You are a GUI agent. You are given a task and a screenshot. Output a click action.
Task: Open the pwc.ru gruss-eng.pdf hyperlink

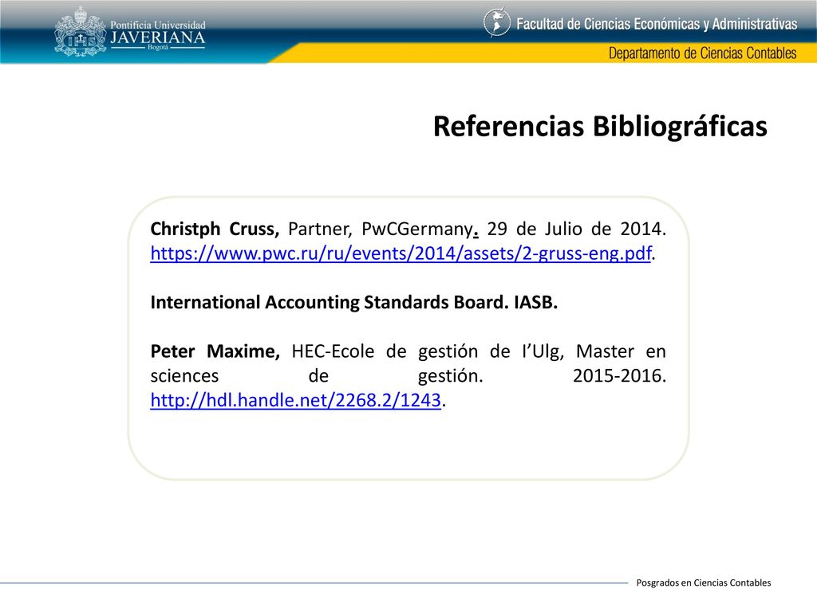401,253
